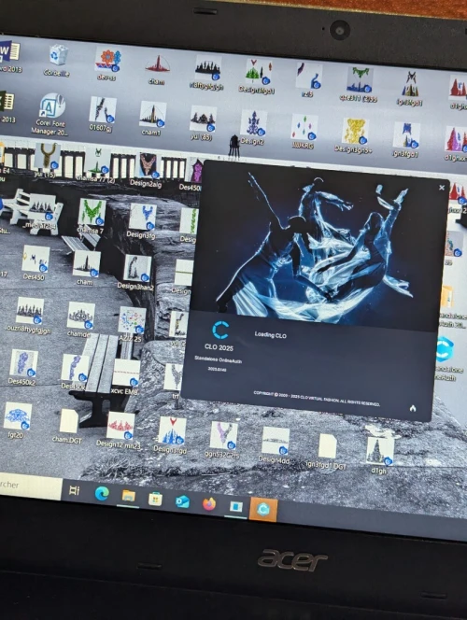Launch Firefox from the taskbar
Screen dimensions: 467x620
[x=209, y=504]
